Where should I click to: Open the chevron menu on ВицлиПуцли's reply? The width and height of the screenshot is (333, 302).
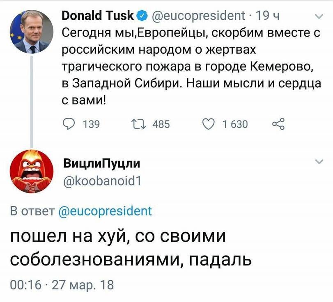[x=319, y=163]
